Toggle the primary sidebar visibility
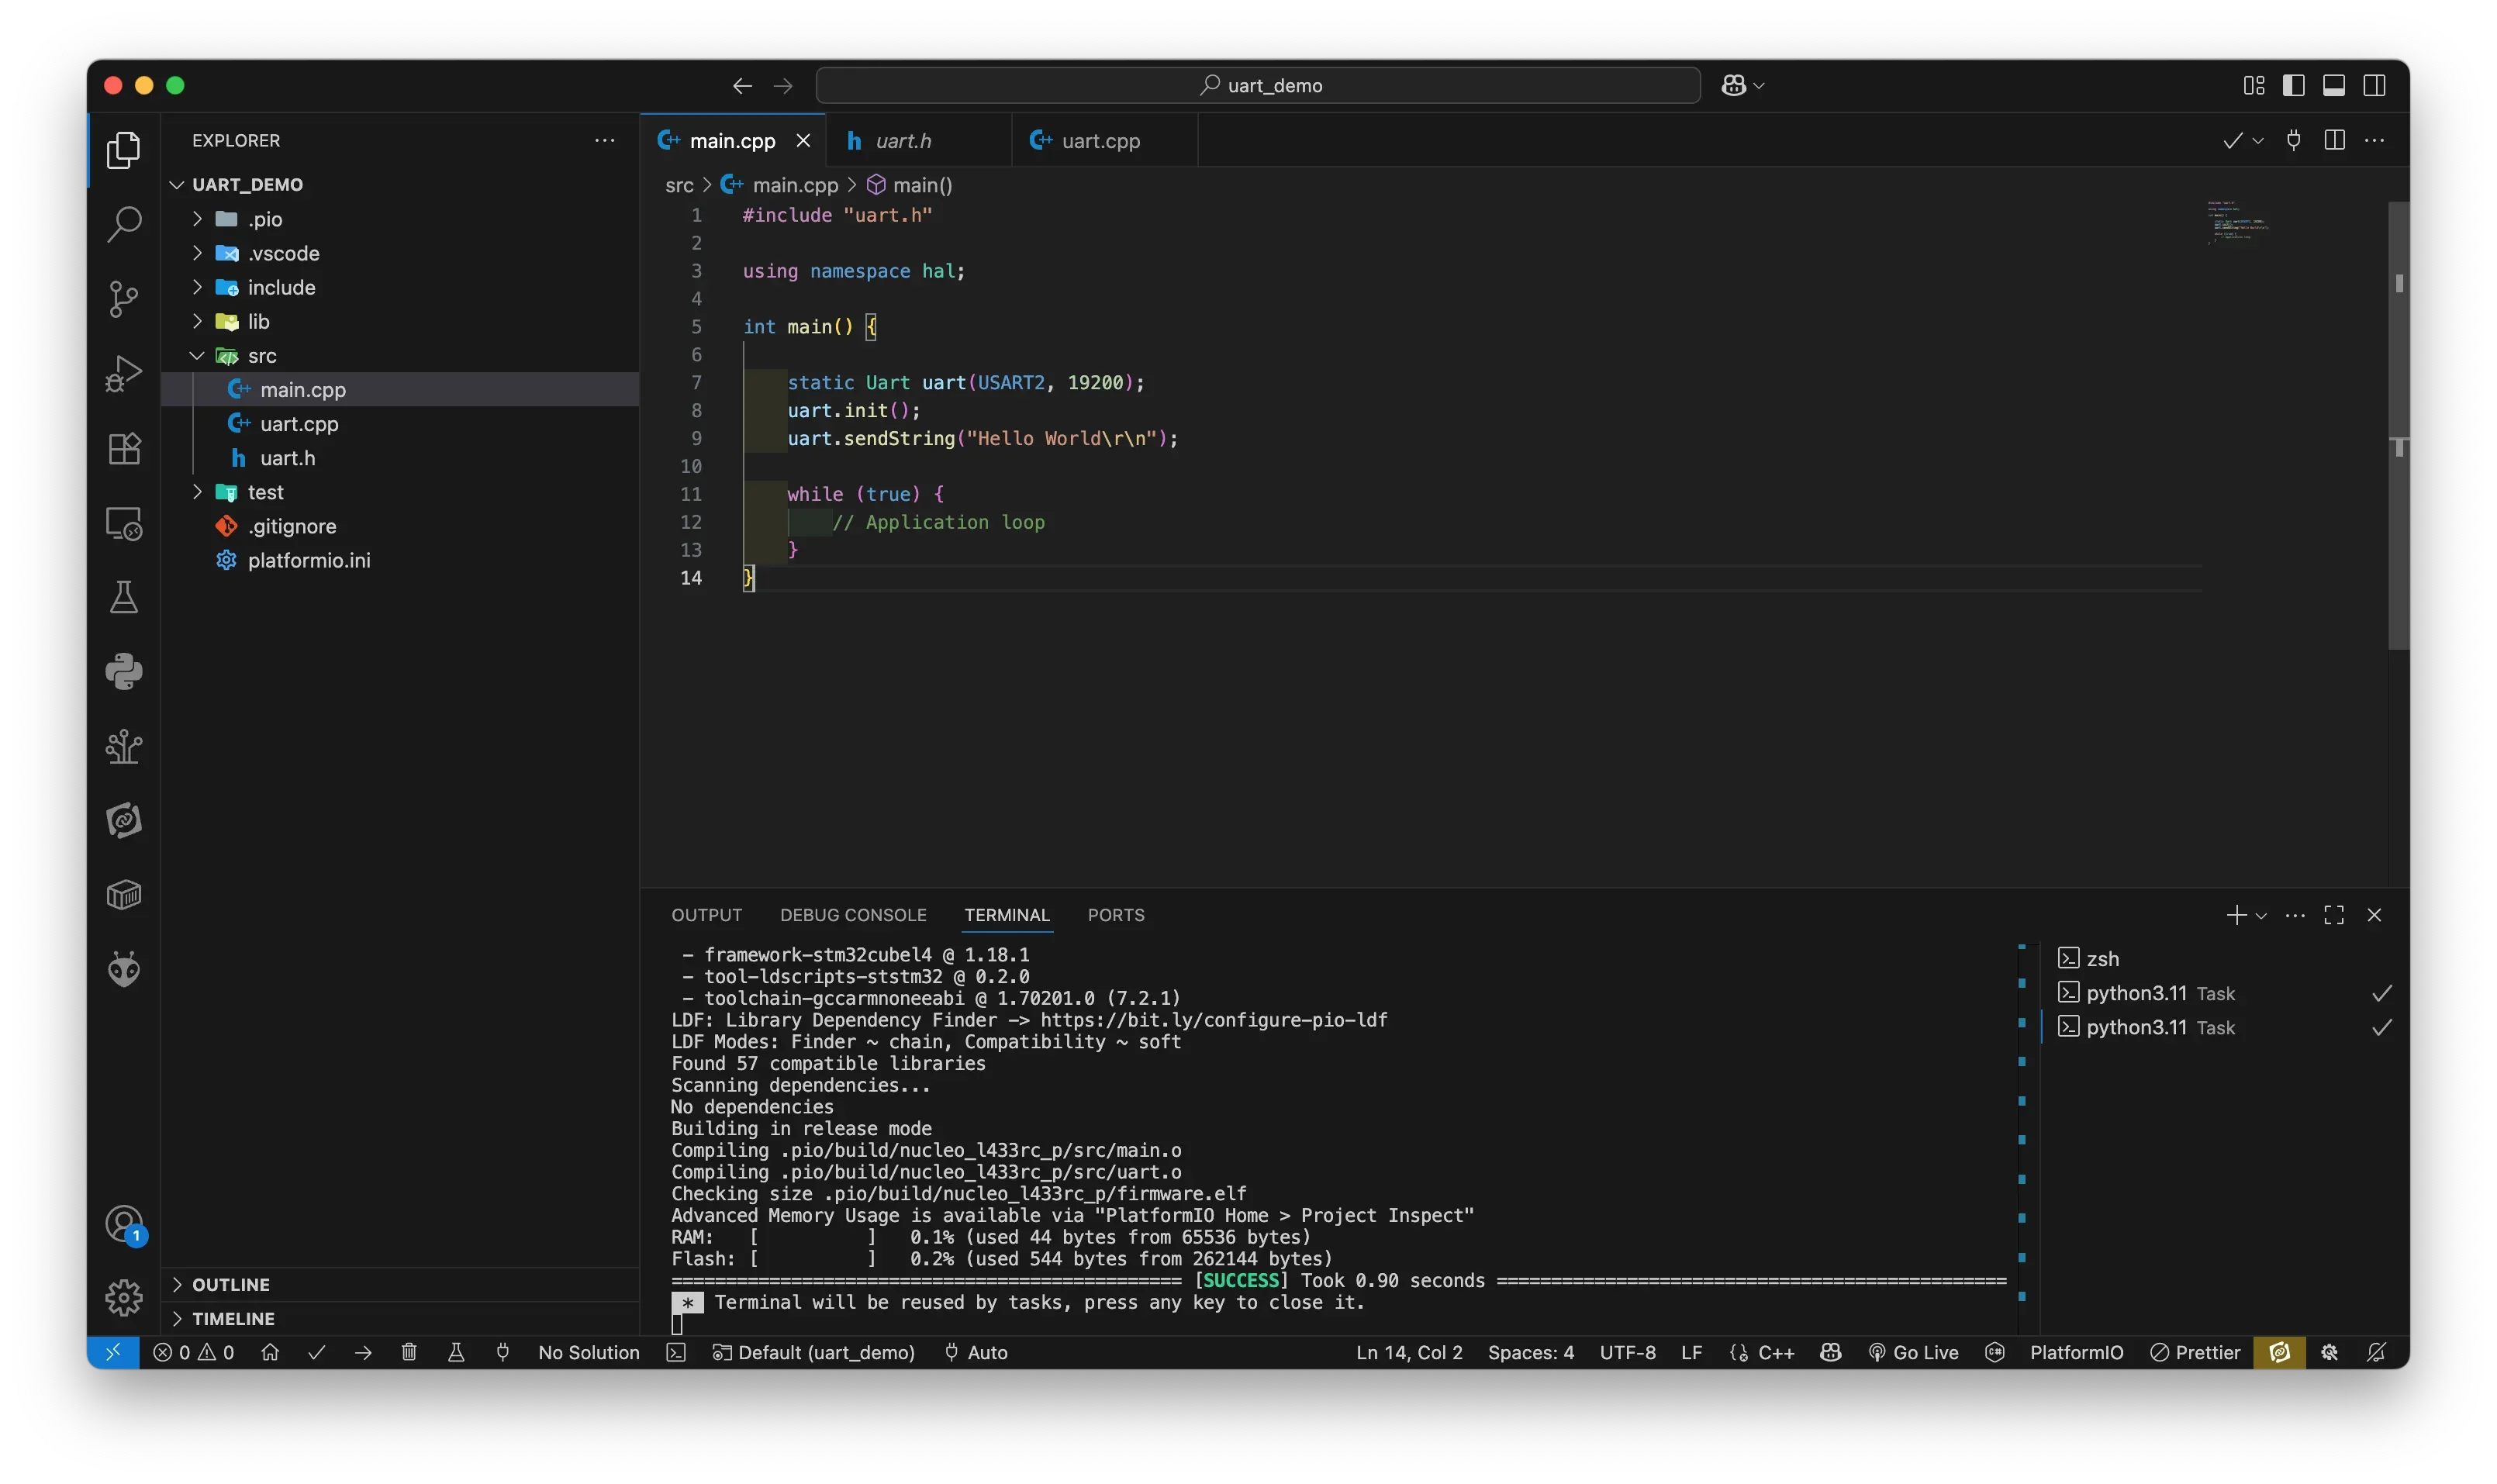The height and width of the screenshot is (1484, 2497). pos(2293,85)
